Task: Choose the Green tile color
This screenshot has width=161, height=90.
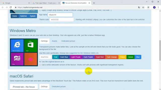Action: [x=131, y=57]
